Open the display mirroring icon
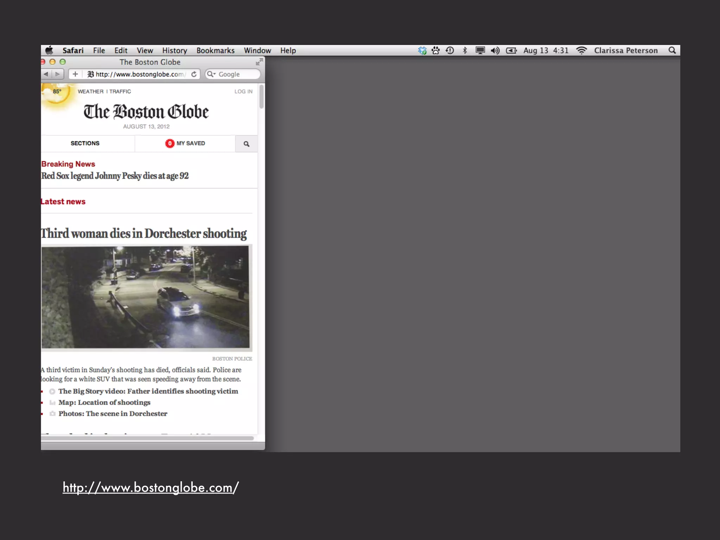The width and height of the screenshot is (720, 540). coord(480,50)
